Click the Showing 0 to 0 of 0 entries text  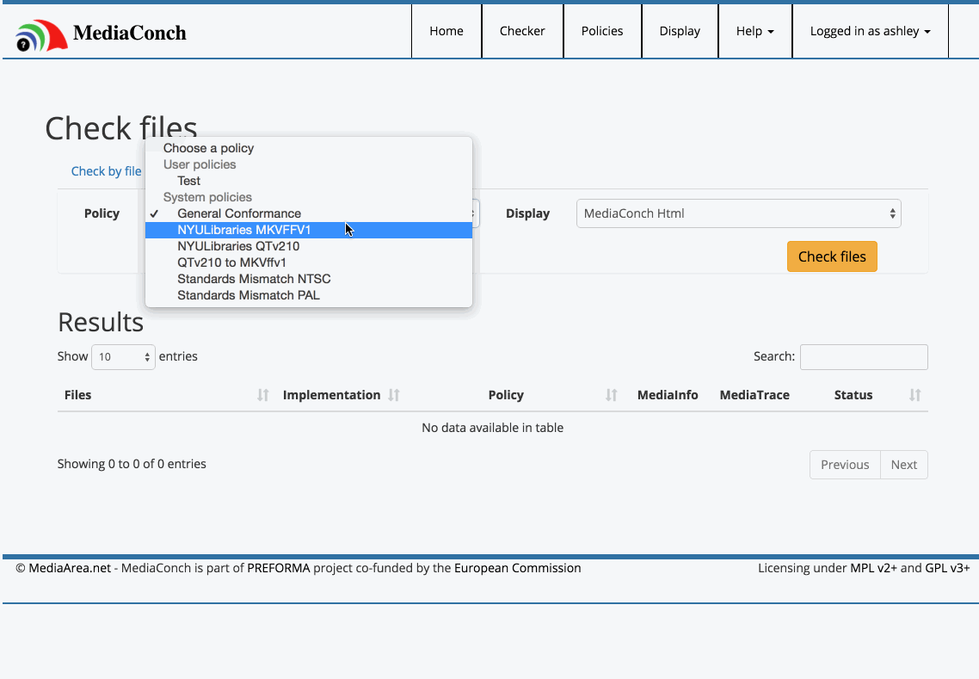[x=132, y=464]
